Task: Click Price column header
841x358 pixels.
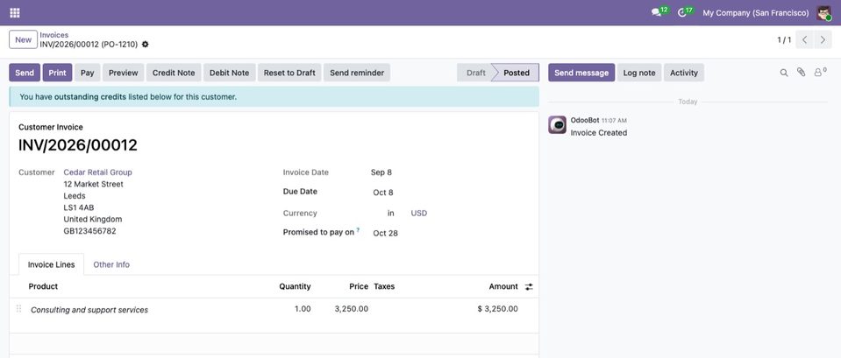Action: pyautogui.click(x=359, y=286)
